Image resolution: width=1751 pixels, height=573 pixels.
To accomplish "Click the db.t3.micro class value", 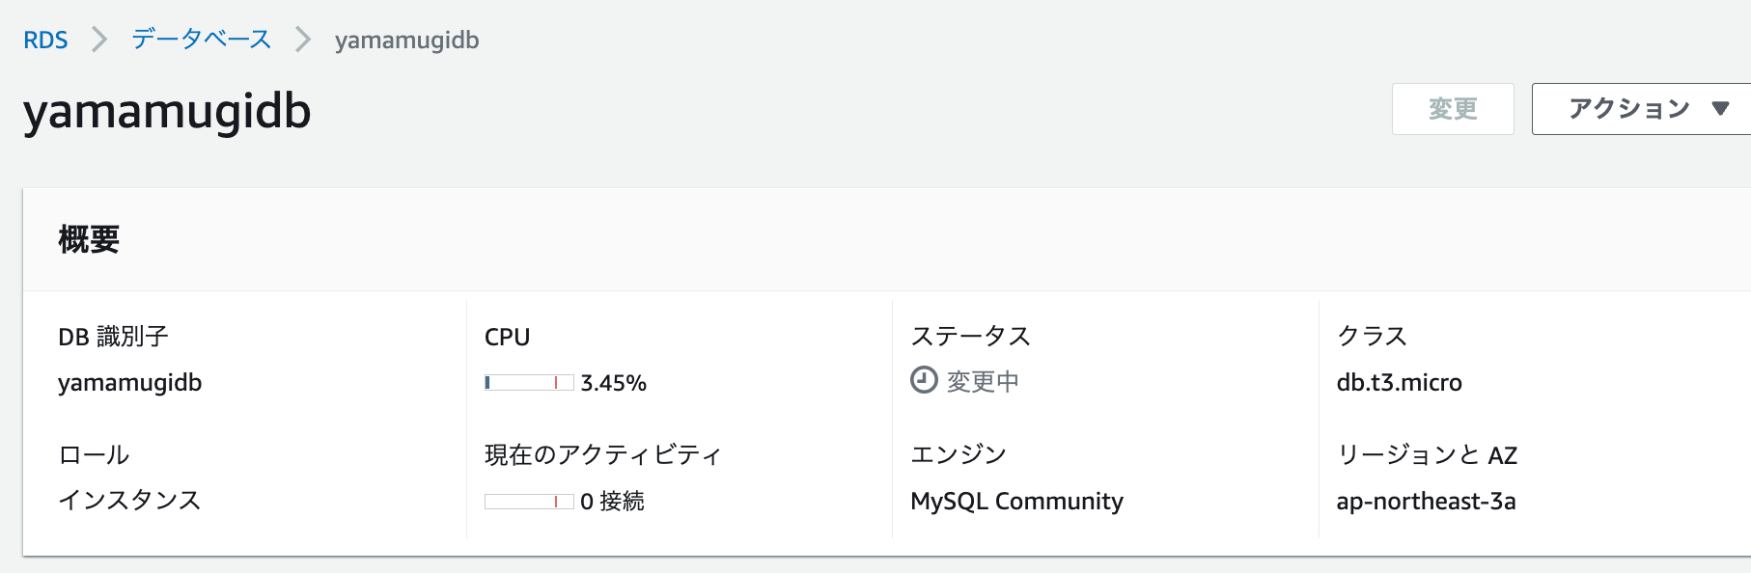I will point(1399,383).
